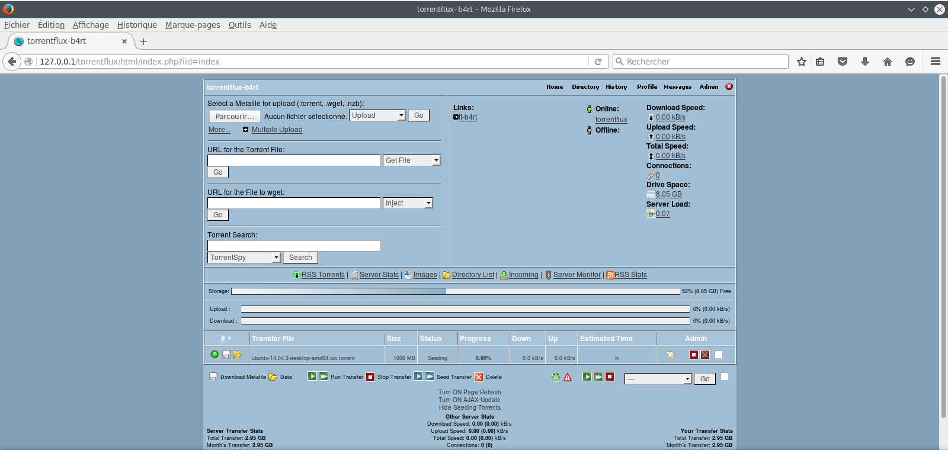
Task: Tick select-all checkbox next to bulk Go
Action: pos(725,377)
